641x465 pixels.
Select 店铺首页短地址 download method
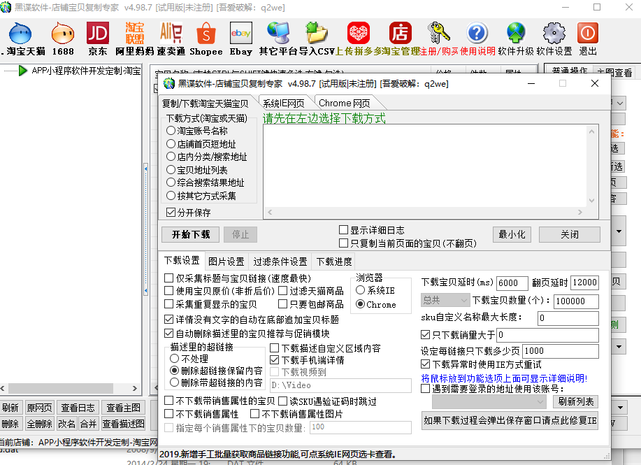click(x=171, y=144)
